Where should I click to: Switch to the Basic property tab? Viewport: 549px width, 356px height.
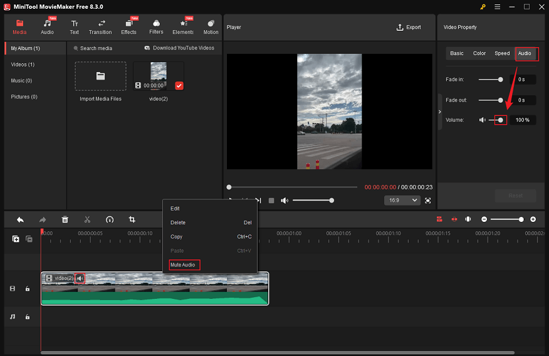457,53
